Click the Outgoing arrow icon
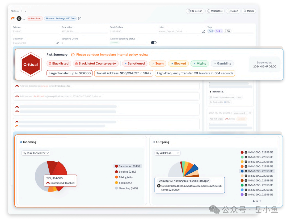287x221 pixels. 154,142
